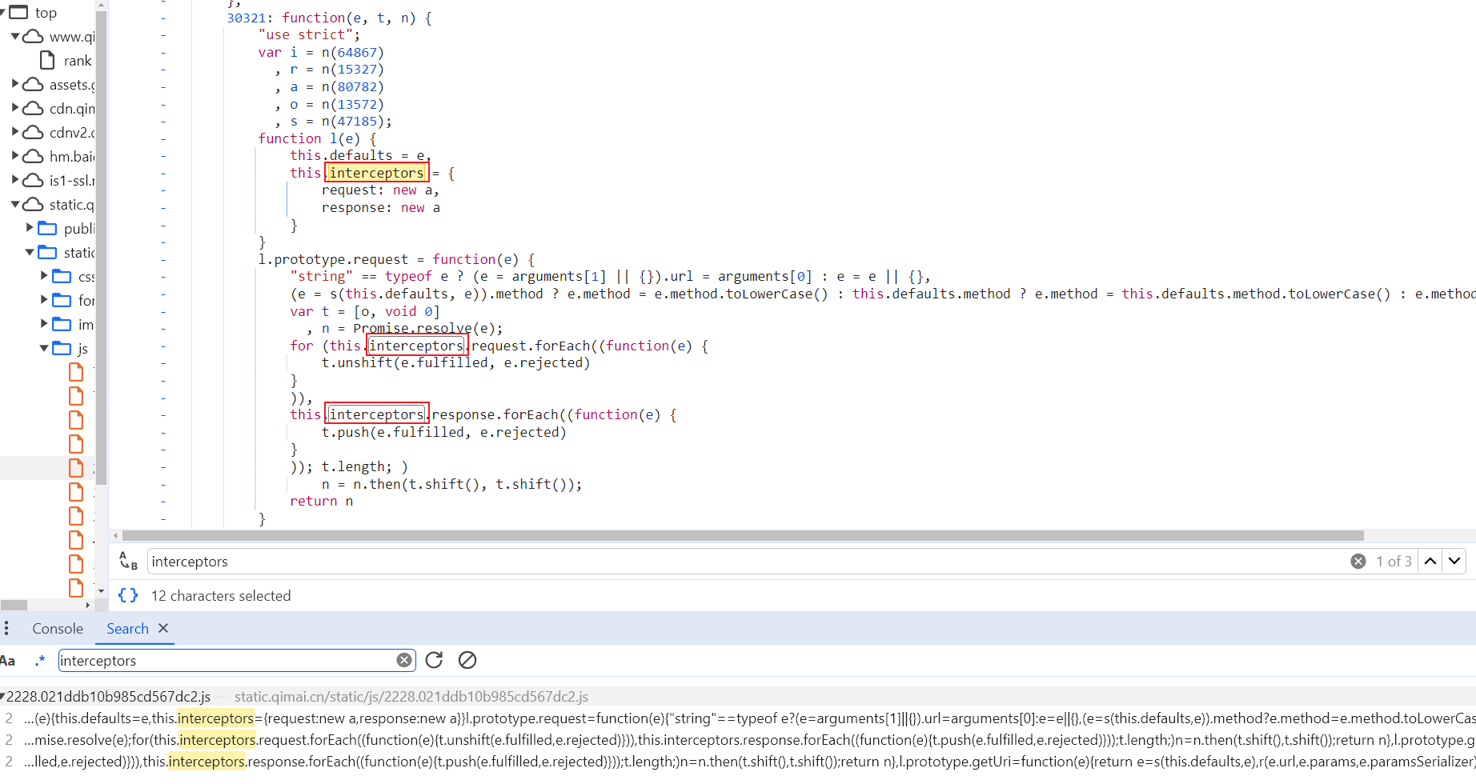The height and width of the screenshot is (784, 1476).
Task: Click module number 30321 in code
Action: pyautogui.click(x=246, y=18)
